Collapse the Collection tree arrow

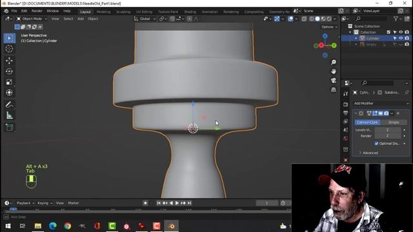point(350,32)
